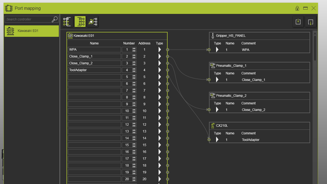This screenshot has height=184, width=327.
Task: Select Kawasaki E01 controller in sidebar
Action: point(32,31)
